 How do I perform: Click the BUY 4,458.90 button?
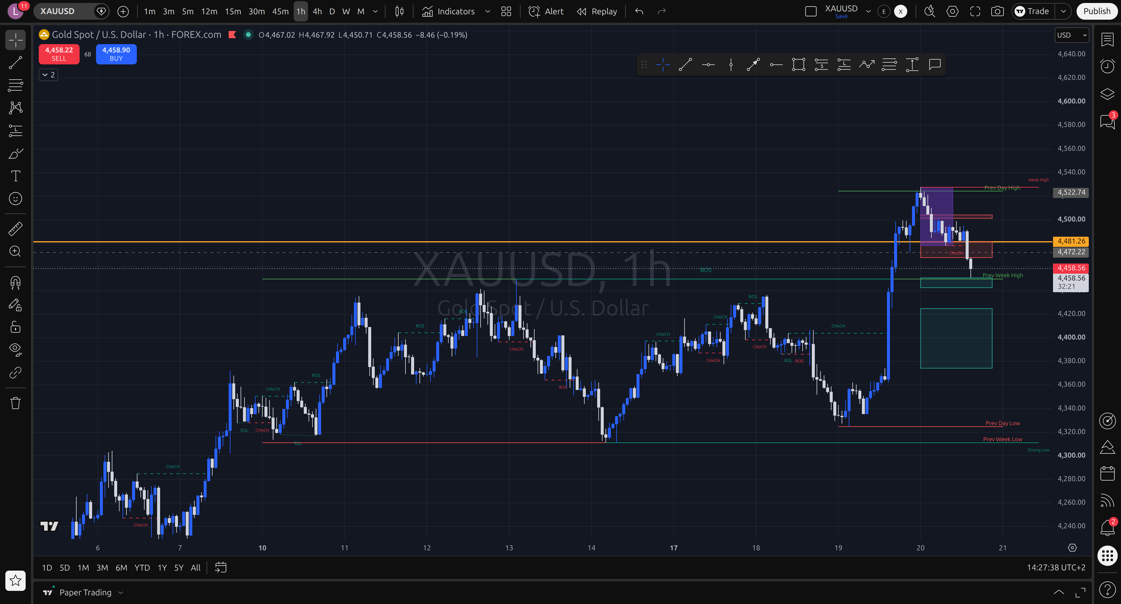[116, 54]
